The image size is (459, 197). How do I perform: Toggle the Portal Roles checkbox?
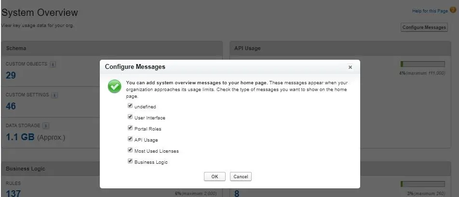click(x=130, y=128)
